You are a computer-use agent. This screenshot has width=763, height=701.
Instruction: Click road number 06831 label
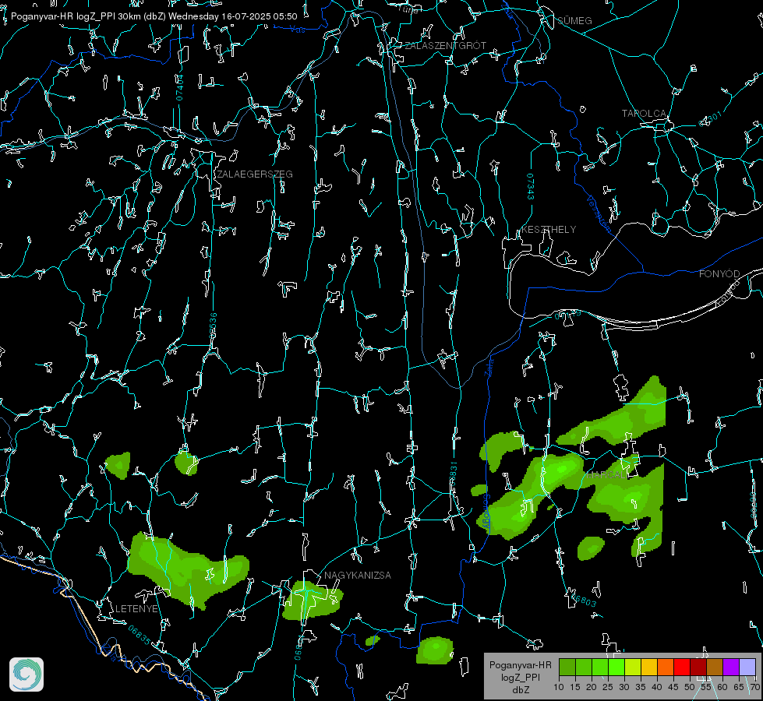(x=453, y=474)
